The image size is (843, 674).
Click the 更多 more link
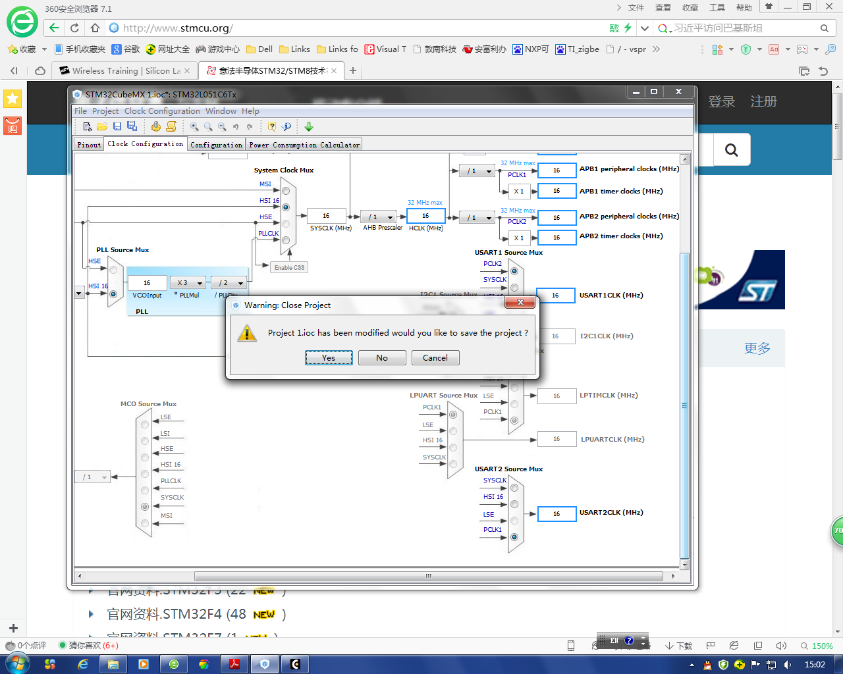pyautogui.click(x=757, y=348)
